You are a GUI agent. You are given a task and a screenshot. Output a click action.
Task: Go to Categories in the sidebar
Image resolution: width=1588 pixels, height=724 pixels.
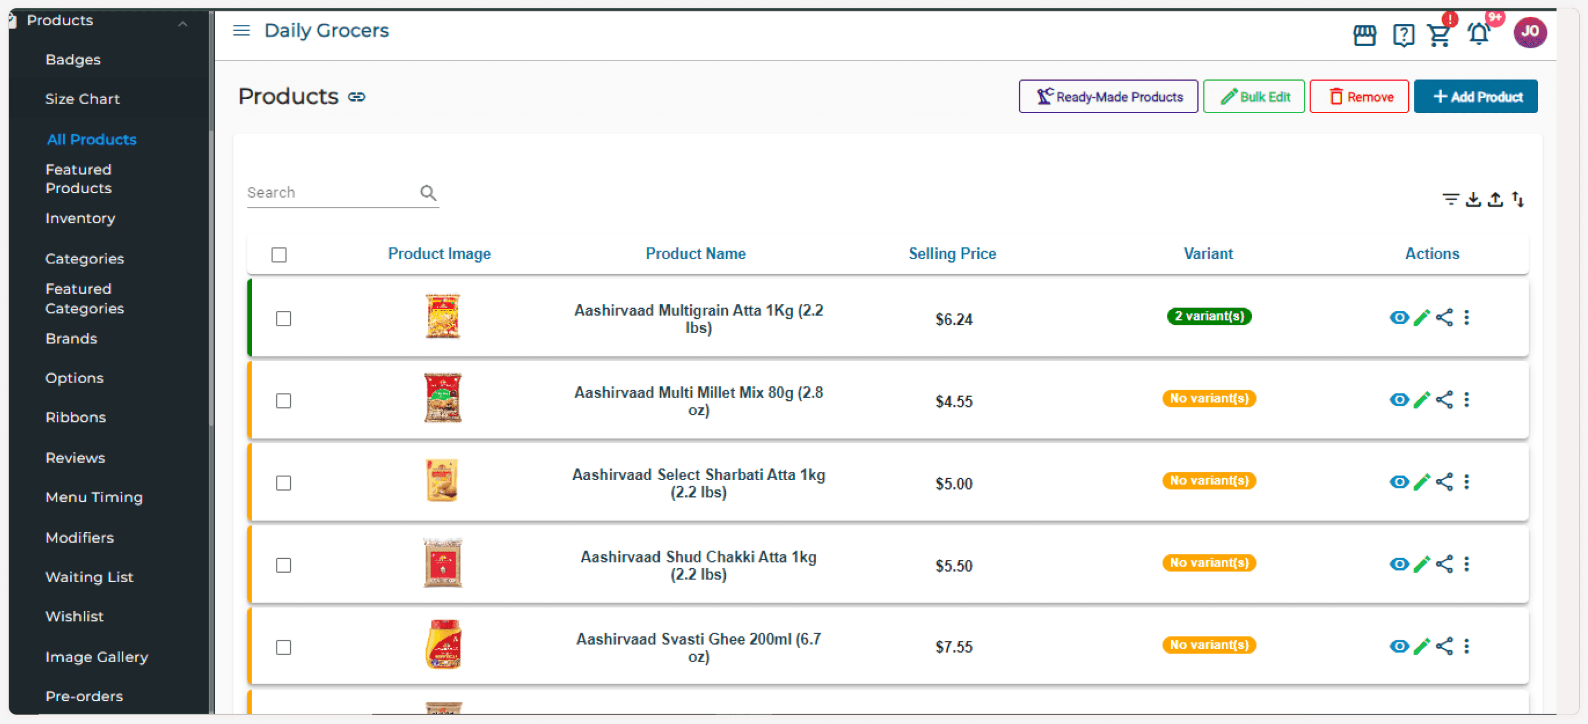point(84,259)
